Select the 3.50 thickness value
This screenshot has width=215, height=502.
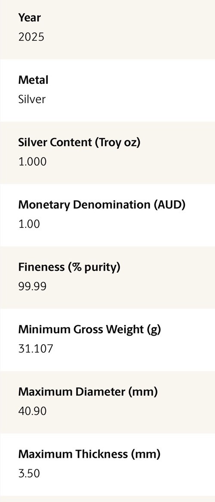pos(29,473)
